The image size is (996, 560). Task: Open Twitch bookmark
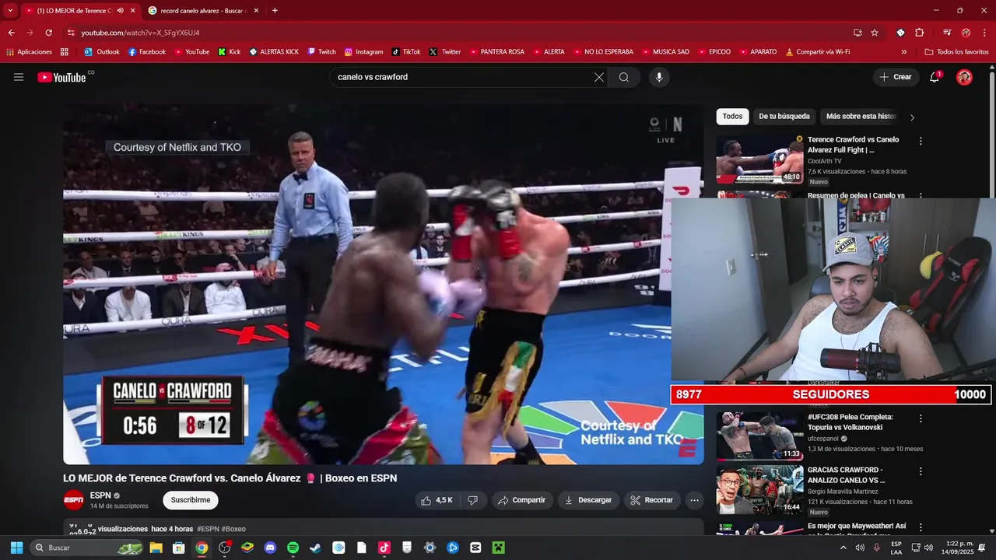[321, 52]
